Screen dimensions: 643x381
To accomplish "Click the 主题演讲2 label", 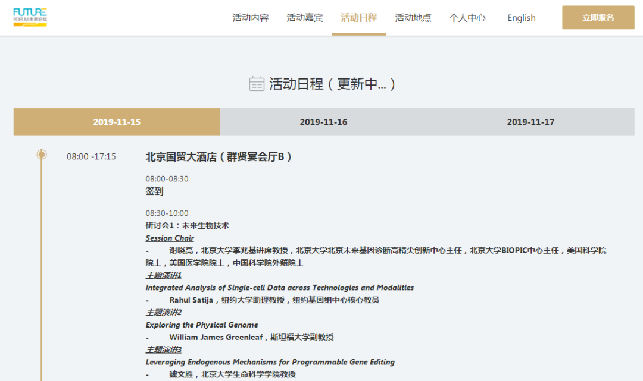I will click(163, 312).
